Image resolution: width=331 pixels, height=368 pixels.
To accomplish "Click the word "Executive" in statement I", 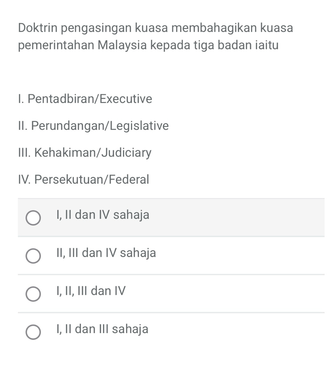I will (x=128, y=99).
